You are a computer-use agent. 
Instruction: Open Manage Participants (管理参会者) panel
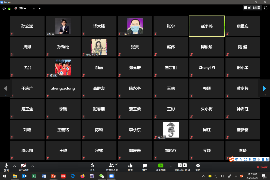point(112,166)
